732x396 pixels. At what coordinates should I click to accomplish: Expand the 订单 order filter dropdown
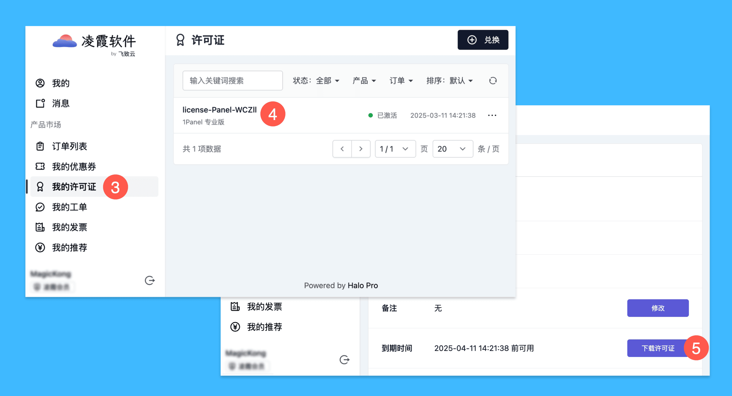pos(401,81)
